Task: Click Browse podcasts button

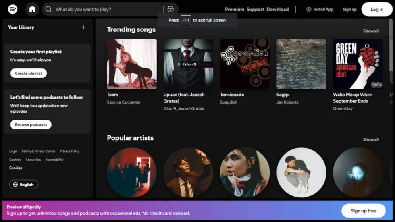Action: [x=31, y=124]
